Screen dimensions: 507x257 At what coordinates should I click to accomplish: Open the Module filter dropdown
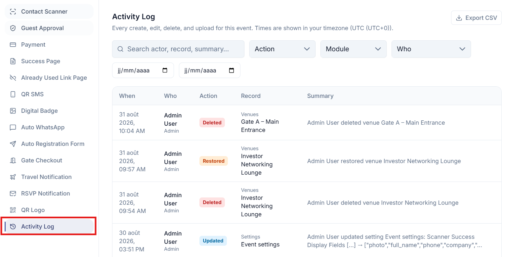354,49
